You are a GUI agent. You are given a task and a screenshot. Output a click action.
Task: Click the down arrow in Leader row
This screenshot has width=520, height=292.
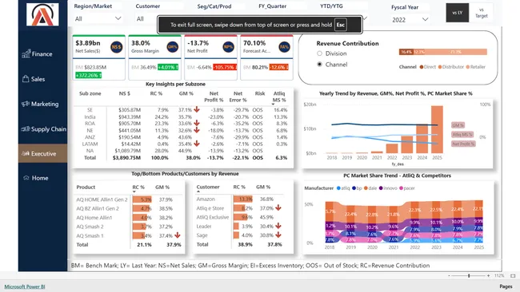click(278, 226)
